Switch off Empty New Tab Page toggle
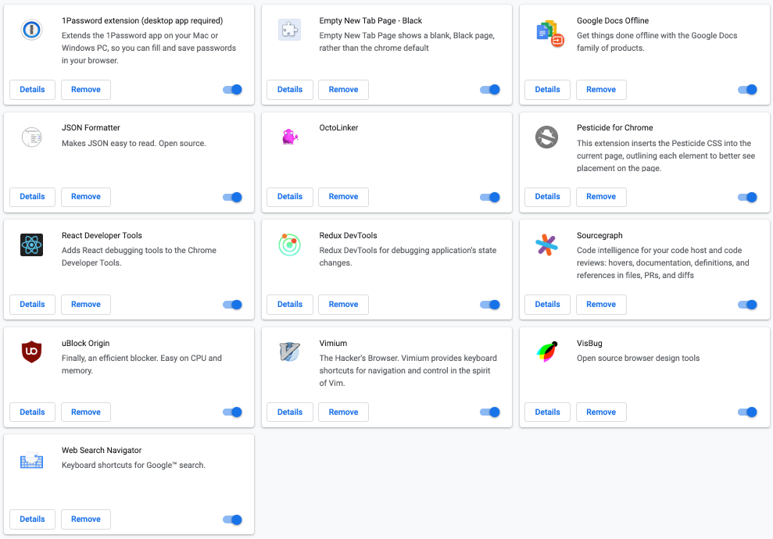 490,90
